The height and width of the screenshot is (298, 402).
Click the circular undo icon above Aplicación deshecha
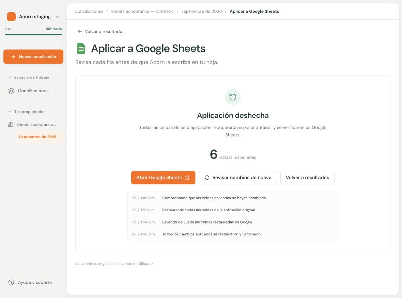tap(233, 97)
